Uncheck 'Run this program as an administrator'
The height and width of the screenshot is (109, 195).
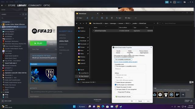[x=115, y=85]
